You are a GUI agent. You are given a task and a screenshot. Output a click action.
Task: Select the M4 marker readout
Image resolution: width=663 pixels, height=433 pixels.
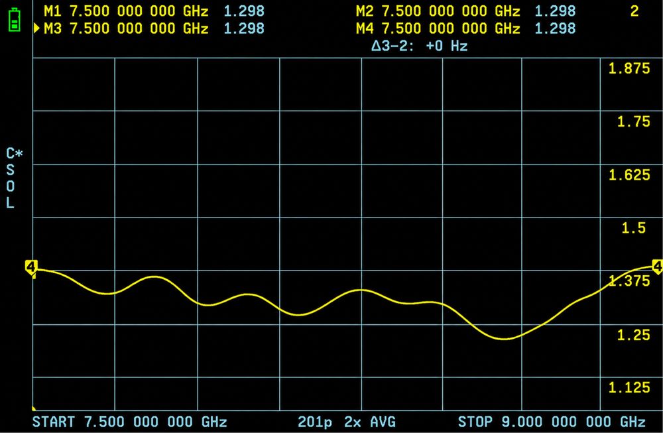(x=465, y=29)
